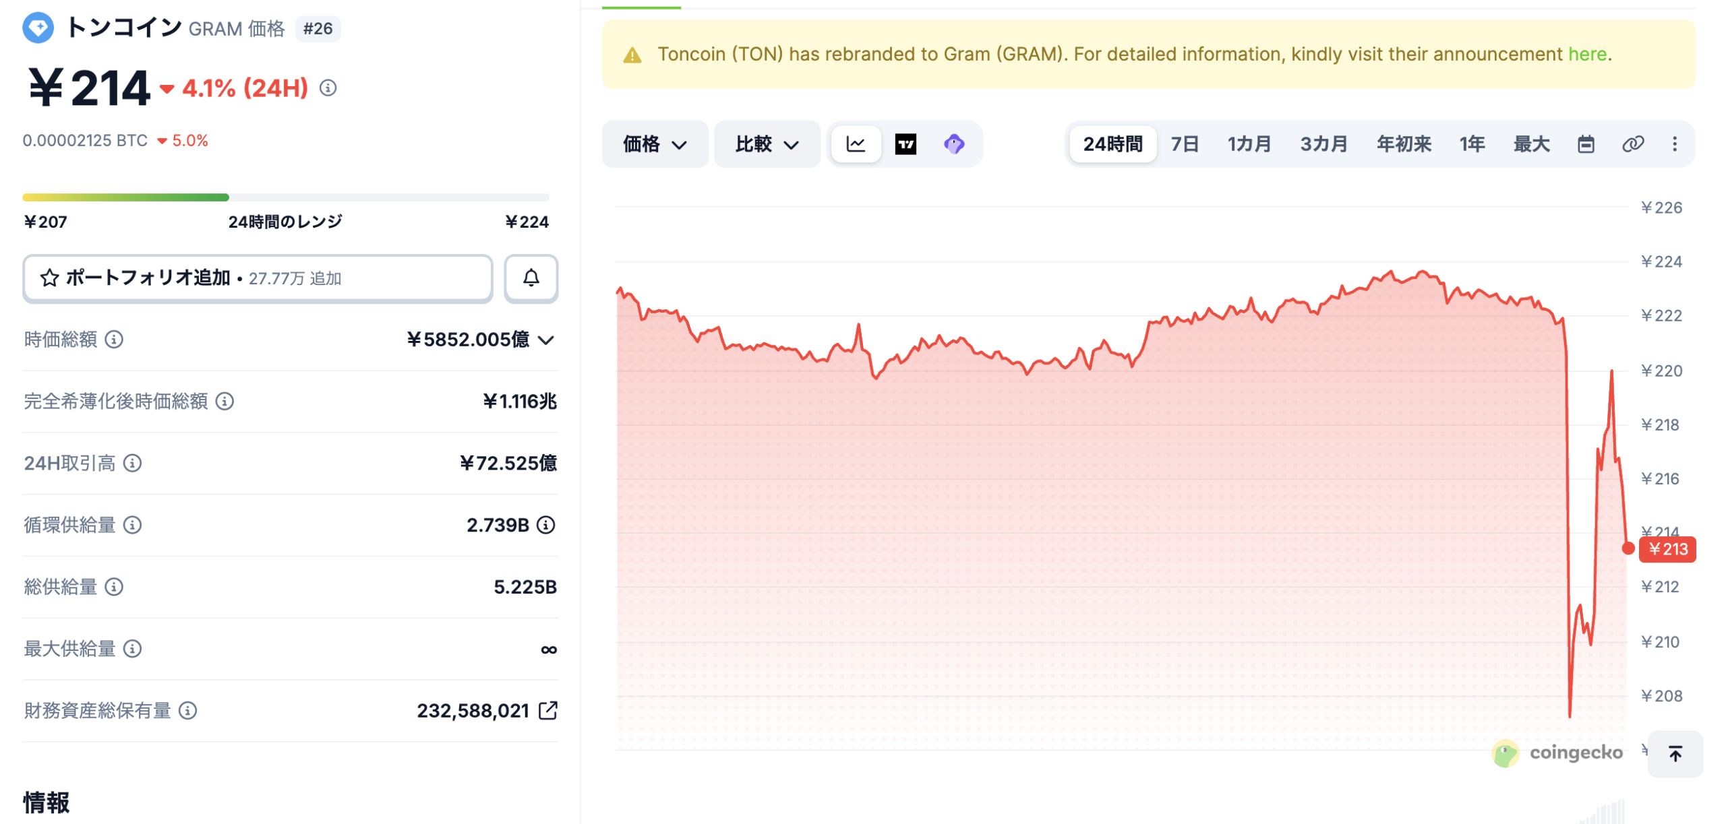Open info icon next to 循環供給量 label
The image size is (1726, 824).
(133, 525)
